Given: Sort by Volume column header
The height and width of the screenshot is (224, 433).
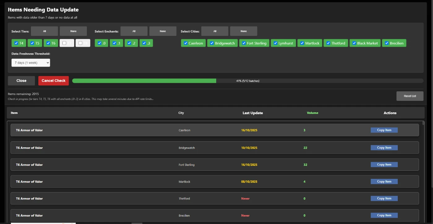Looking at the screenshot, I should tap(312, 113).
